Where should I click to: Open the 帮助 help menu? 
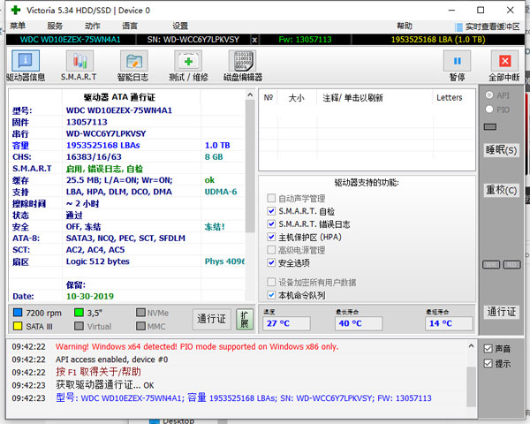click(x=405, y=26)
